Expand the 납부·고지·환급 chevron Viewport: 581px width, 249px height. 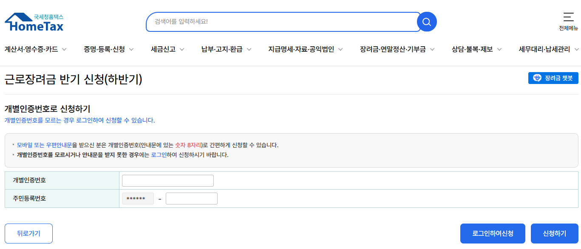249,50
